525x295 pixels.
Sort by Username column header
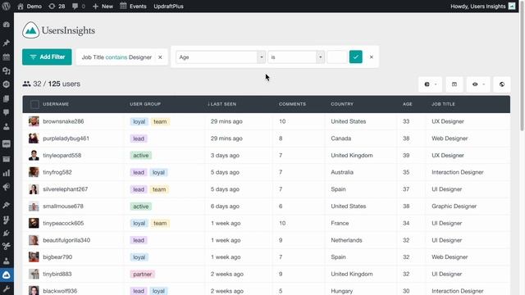(56, 104)
